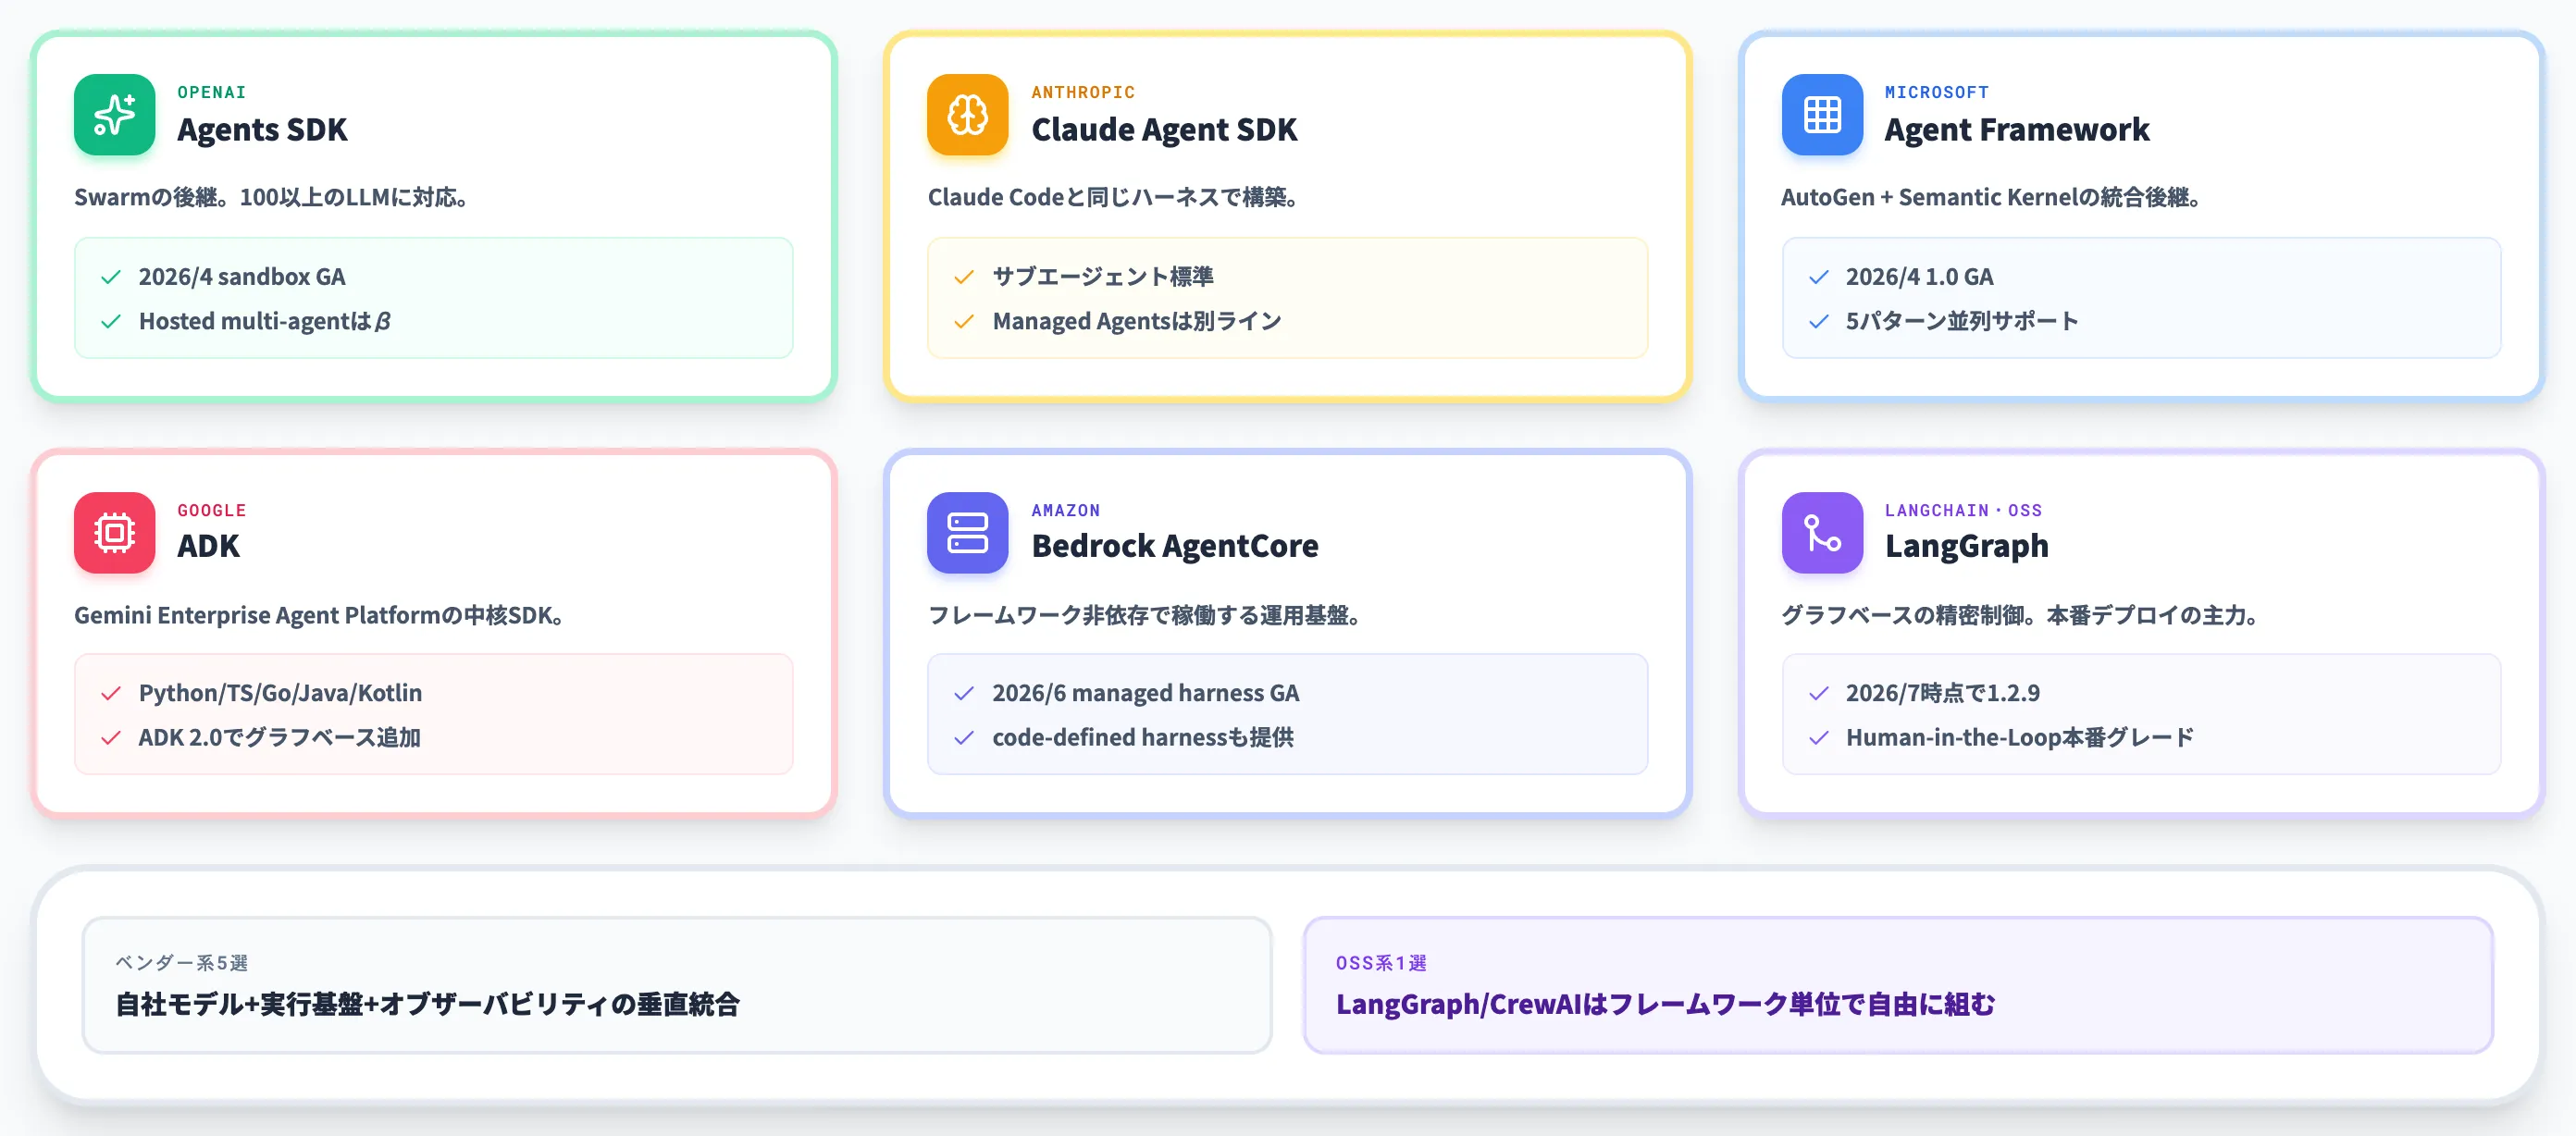Click the description 'グラフベースの精密制御。本番デプロイの主力。'
2576x1136 pixels.
coord(2020,615)
